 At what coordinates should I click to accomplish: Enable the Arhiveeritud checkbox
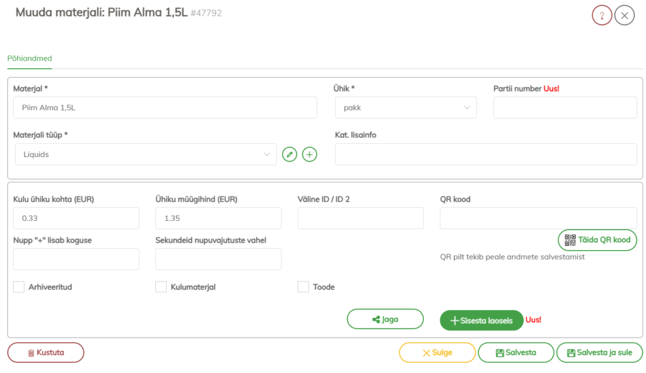coord(19,287)
